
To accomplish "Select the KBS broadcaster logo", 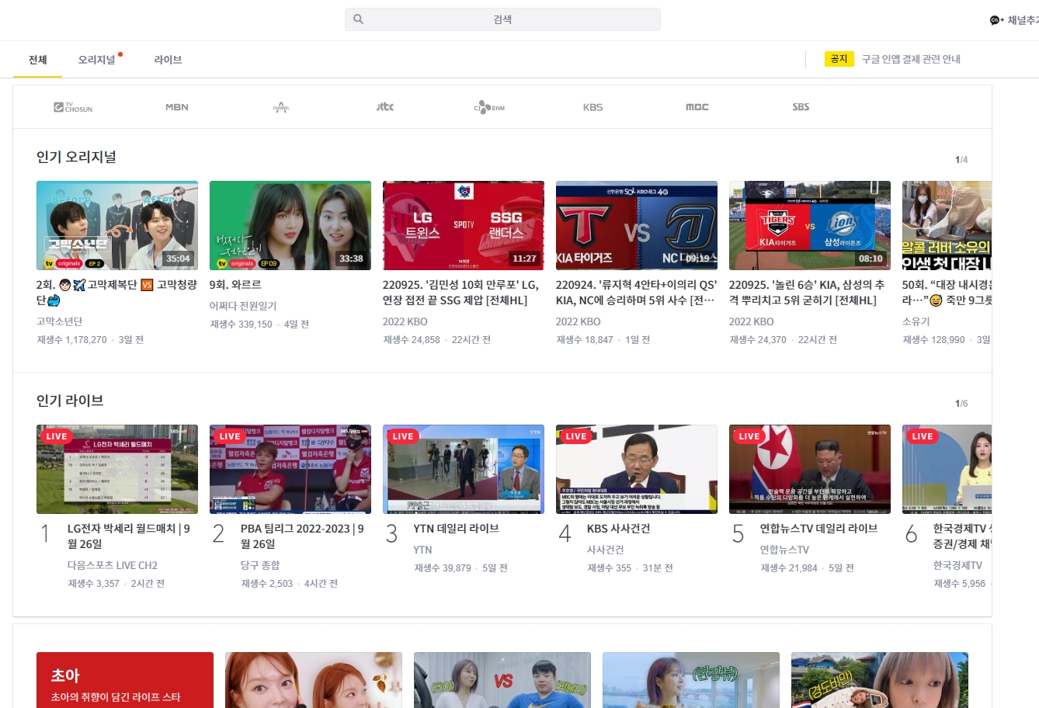I will click(x=592, y=106).
